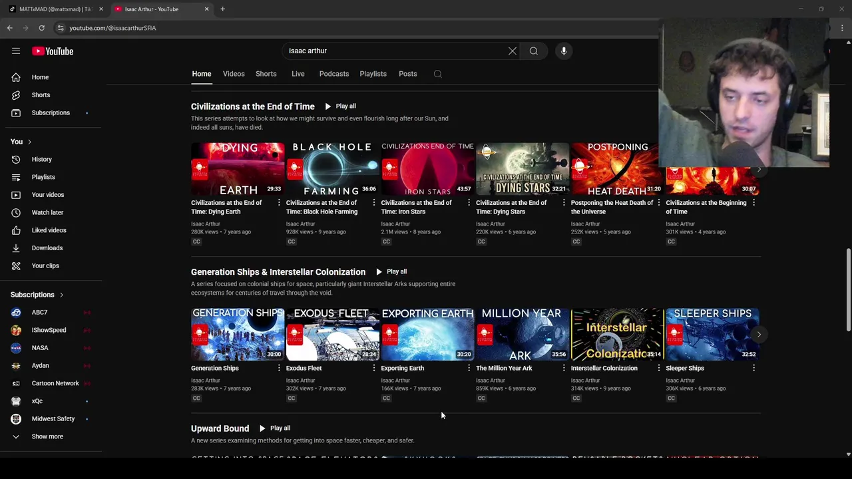This screenshot has height=479, width=852.
Task: Clear the search box with X icon
Action: (513, 51)
